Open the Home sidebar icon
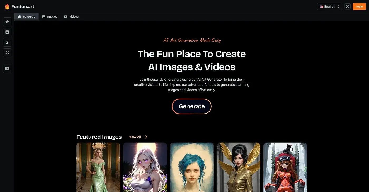Image resolution: width=369 pixels, height=192 pixels. coord(7,22)
